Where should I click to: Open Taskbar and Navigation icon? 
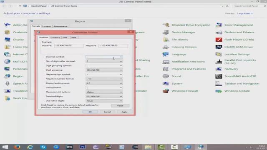[x=219, y=83]
